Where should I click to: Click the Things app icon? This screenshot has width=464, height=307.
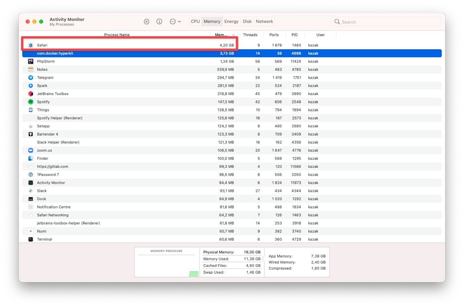point(31,110)
